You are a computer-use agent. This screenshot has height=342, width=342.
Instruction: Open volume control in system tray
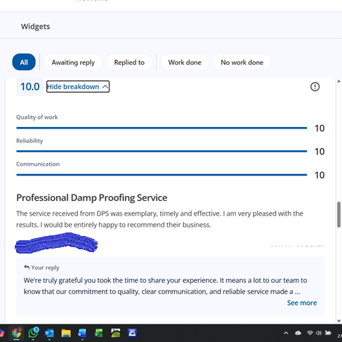point(319,333)
